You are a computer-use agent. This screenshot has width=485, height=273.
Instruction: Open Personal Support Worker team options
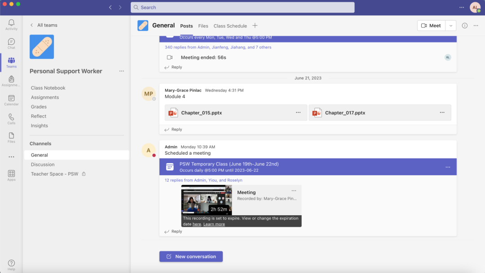pos(122,71)
